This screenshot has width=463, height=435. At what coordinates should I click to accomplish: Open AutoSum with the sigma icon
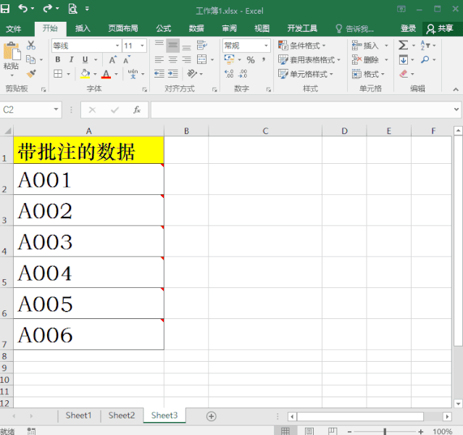pos(403,45)
